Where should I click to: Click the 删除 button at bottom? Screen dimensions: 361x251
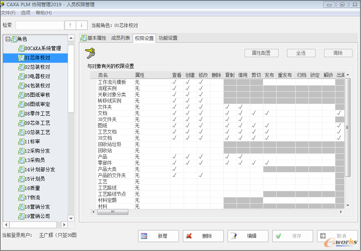(203, 236)
